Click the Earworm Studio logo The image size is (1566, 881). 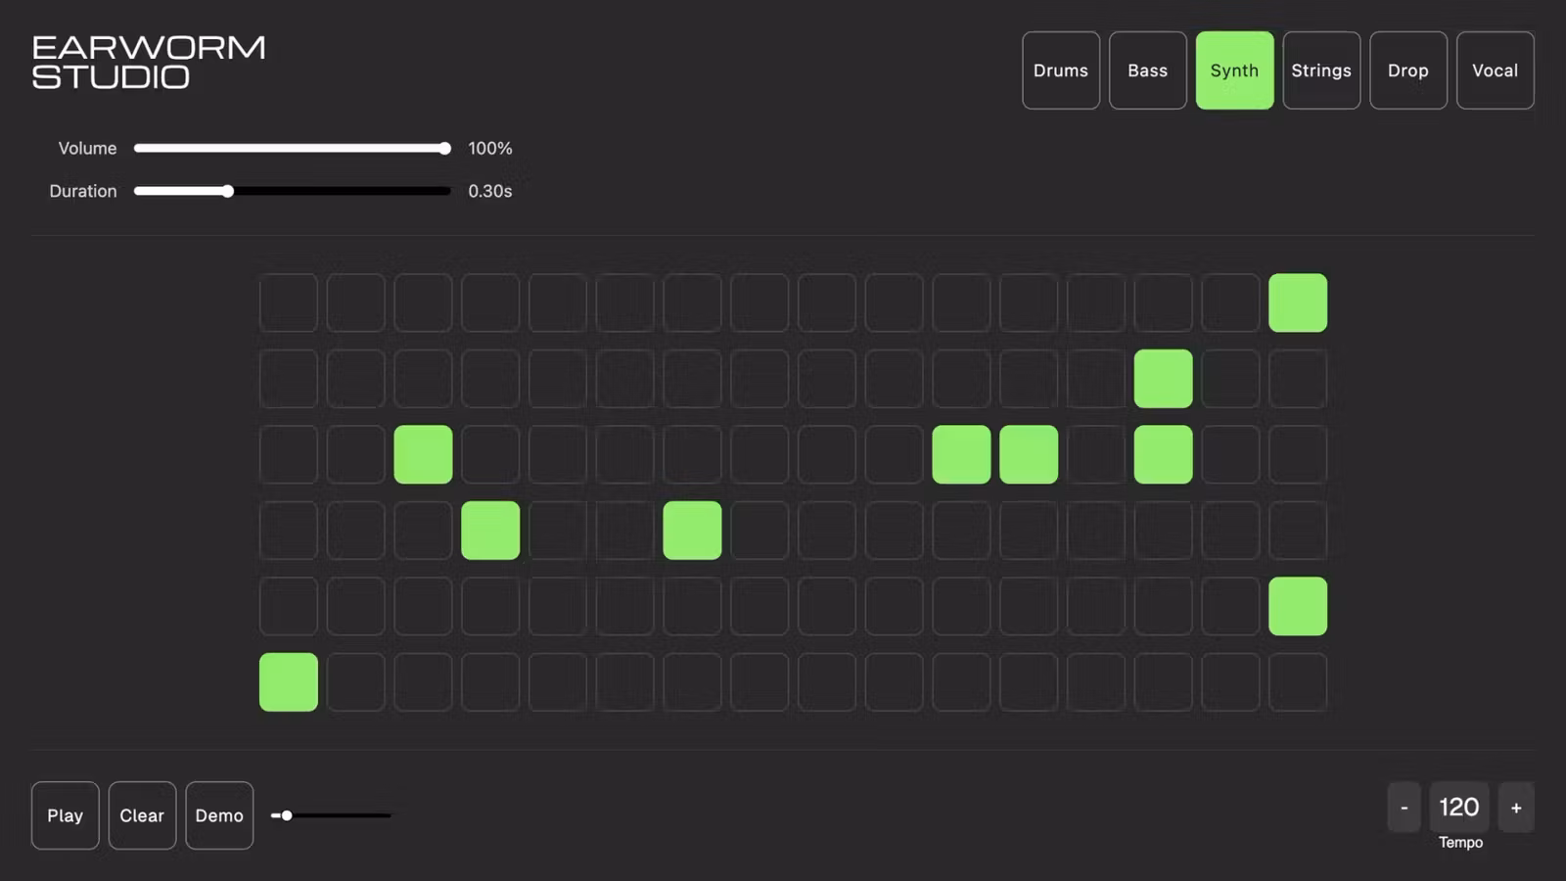pyautogui.click(x=149, y=62)
